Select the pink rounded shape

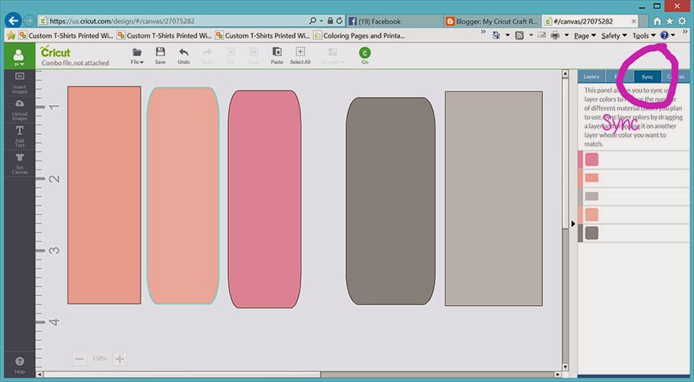click(x=265, y=199)
